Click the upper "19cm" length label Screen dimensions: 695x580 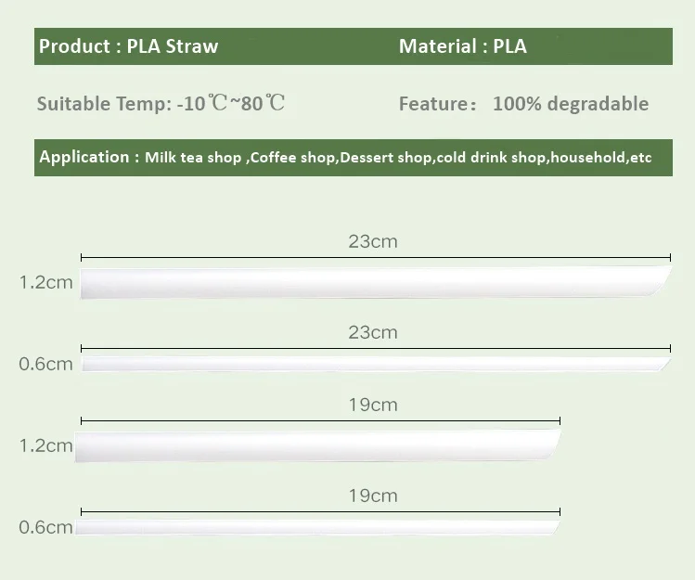(x=373, y=405)
